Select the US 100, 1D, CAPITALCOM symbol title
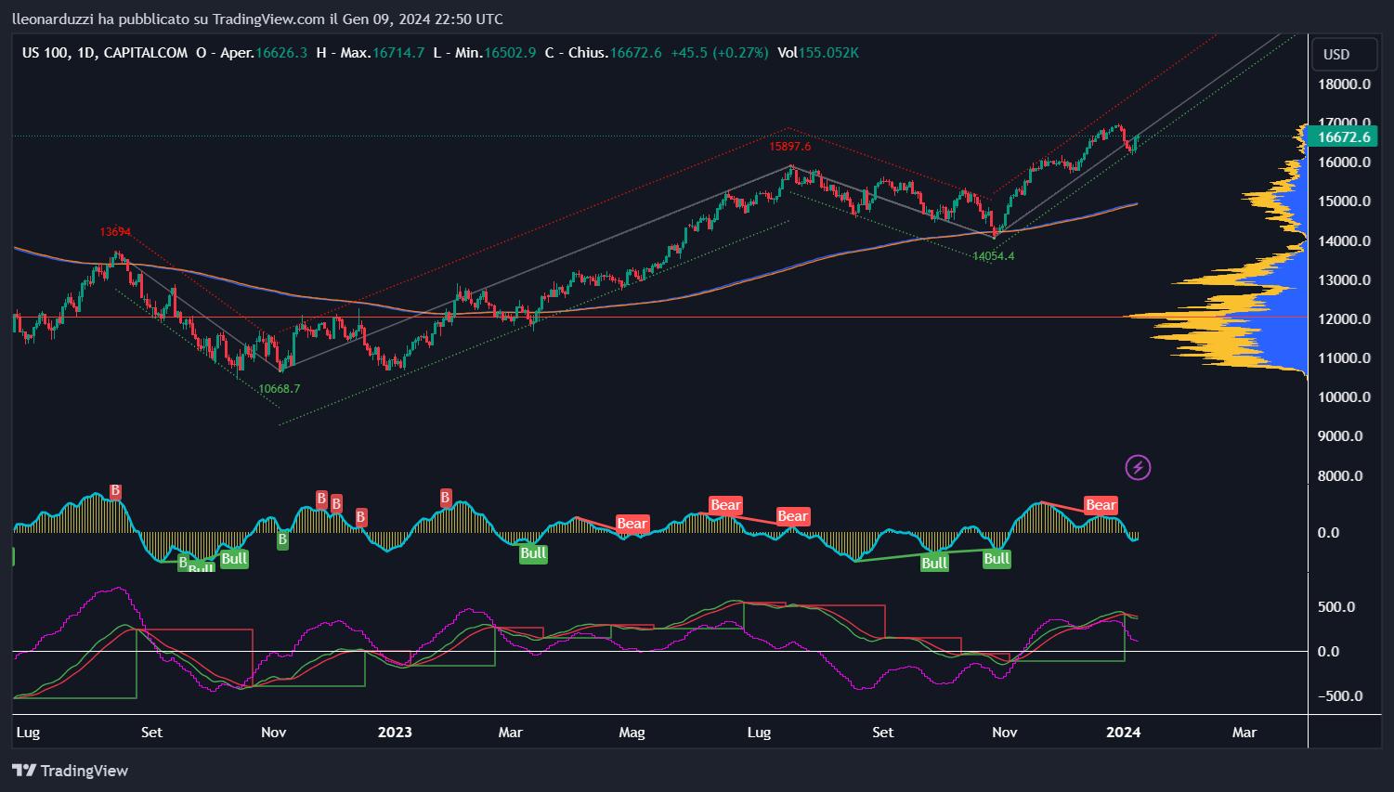This screenshot has width=1394, height=792. pyautogui.click(x=105, y=53)
